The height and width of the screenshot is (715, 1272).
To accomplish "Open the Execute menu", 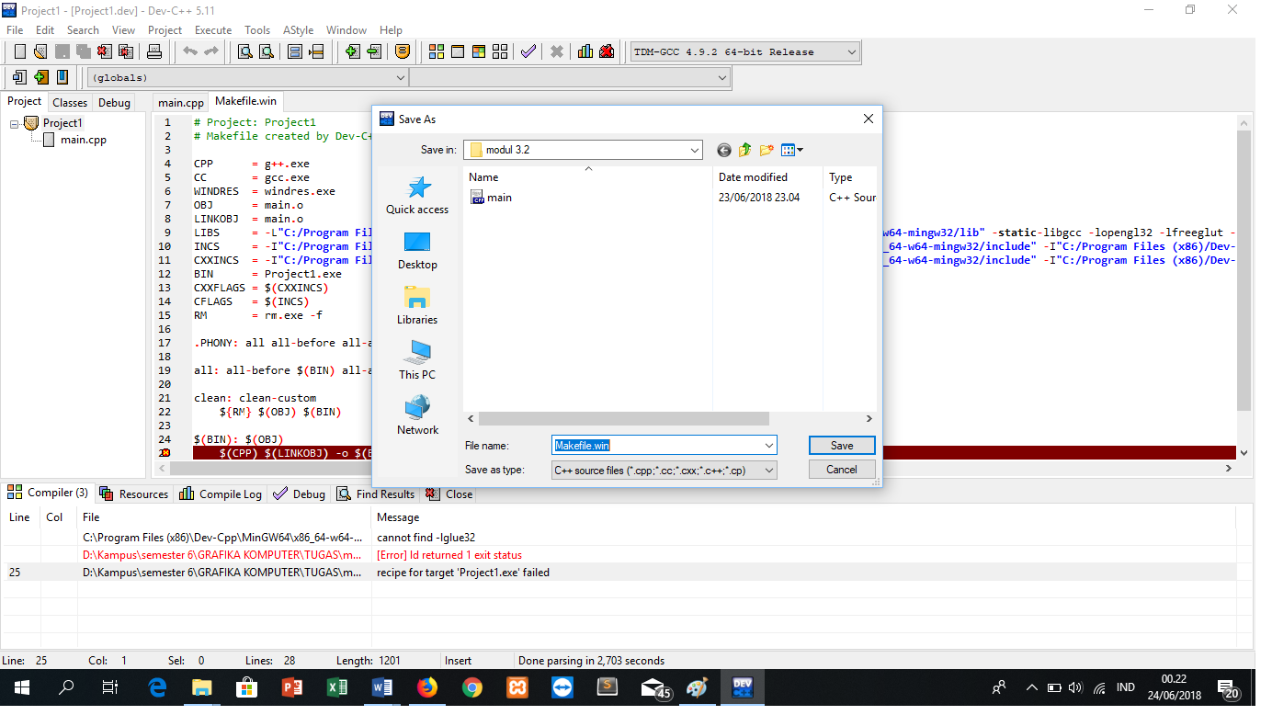I will (213, 30).
